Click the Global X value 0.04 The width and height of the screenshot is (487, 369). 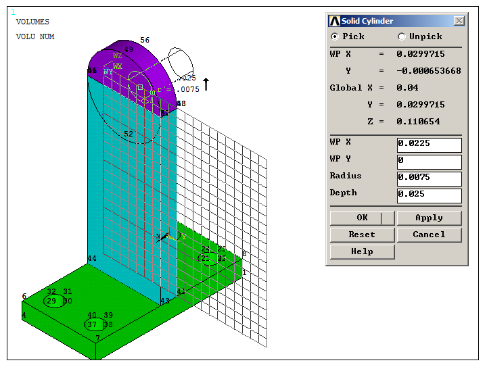(x=407, y=88)
